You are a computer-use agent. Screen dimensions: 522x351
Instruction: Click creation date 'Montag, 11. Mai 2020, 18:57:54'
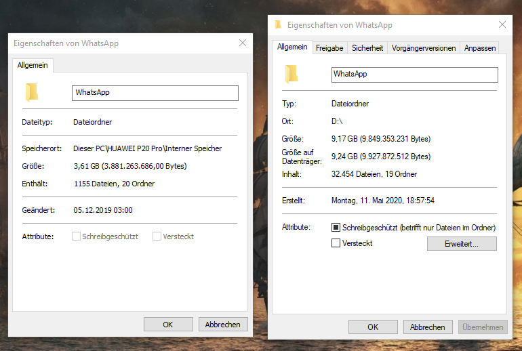coord(383,201)
